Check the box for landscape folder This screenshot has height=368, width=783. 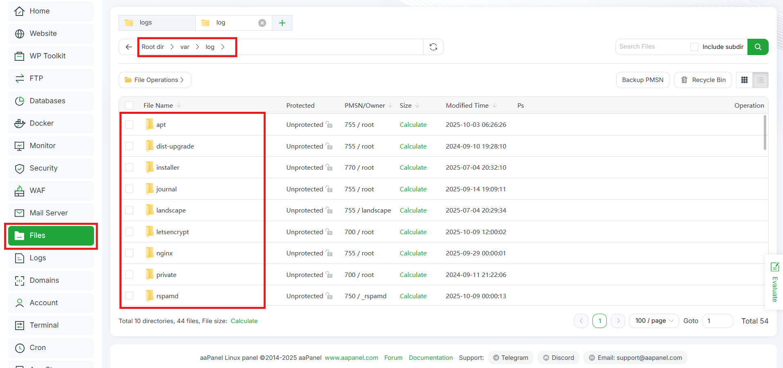point(129,210)
